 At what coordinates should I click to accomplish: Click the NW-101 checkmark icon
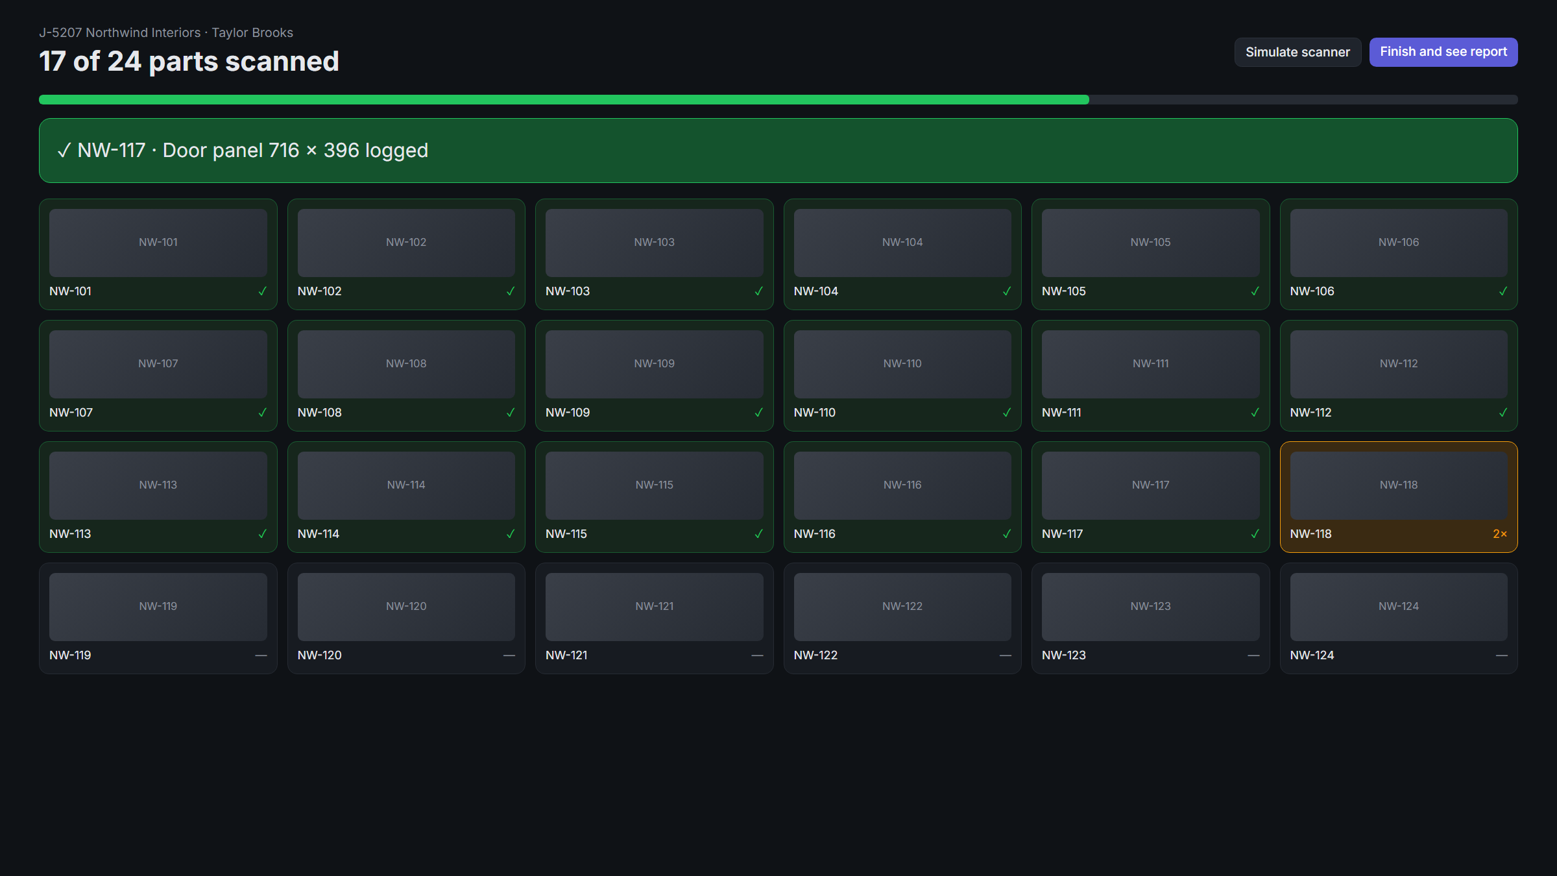tap(262, 291)
